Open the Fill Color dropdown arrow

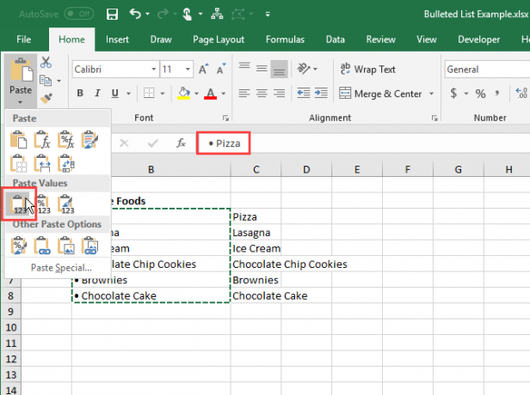coord(196,94)
